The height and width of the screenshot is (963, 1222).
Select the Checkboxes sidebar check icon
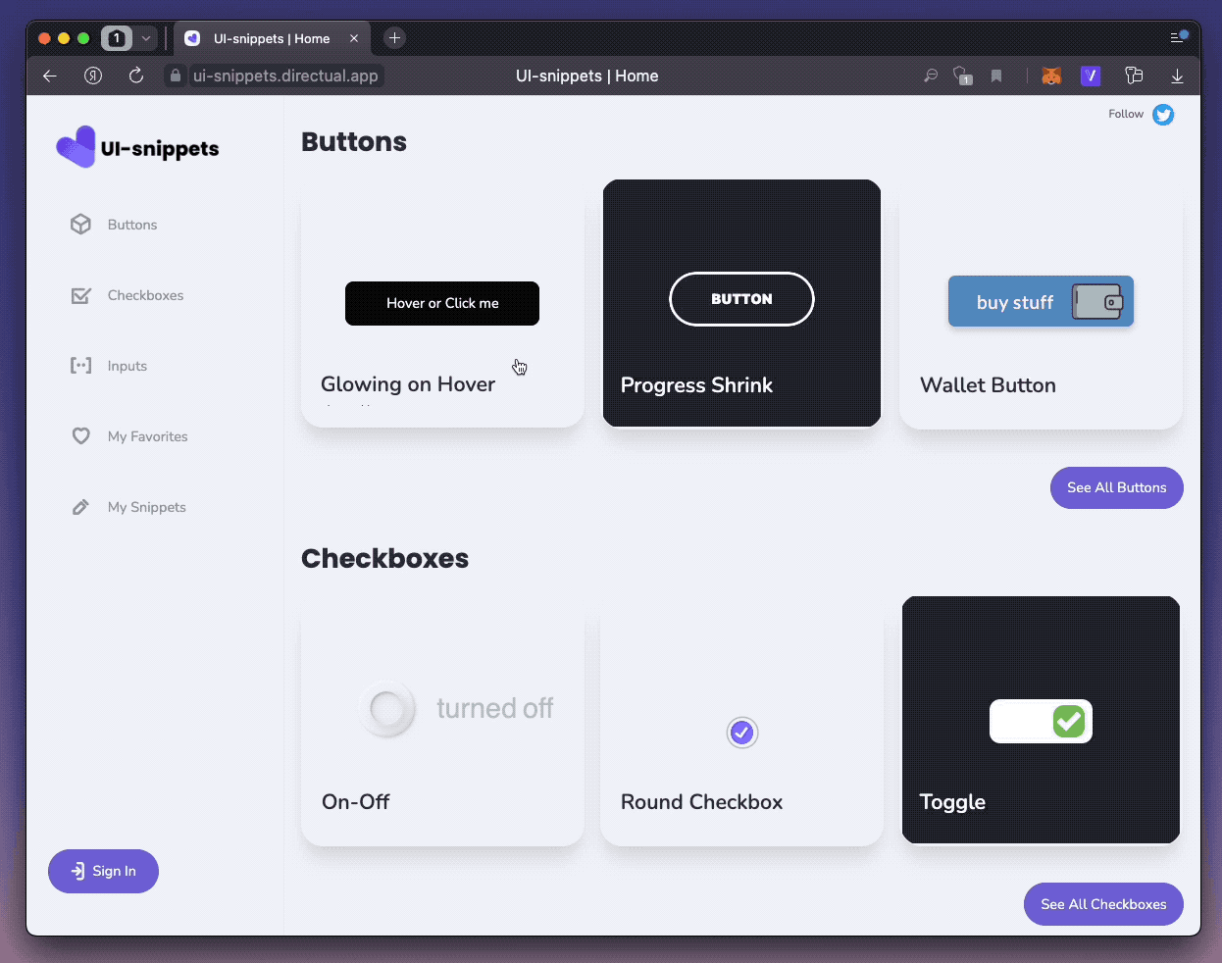coord(81,295)
